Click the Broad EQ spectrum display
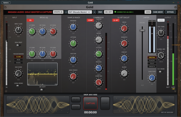 pyautogui.click(x=43, y=74)
